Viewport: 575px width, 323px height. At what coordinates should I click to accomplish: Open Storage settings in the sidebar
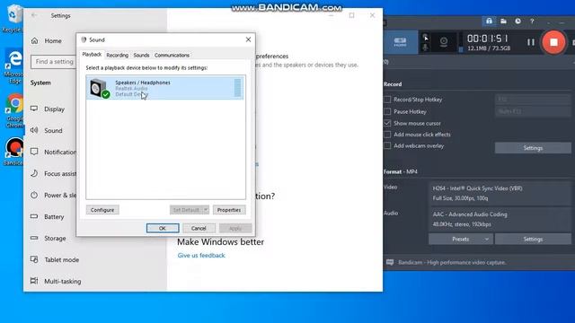pos(48,238)
